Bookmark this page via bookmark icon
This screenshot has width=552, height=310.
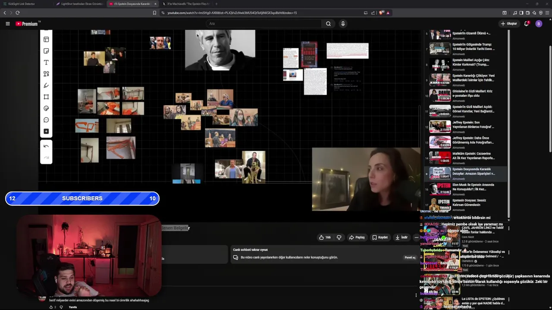tap(154, 13)
